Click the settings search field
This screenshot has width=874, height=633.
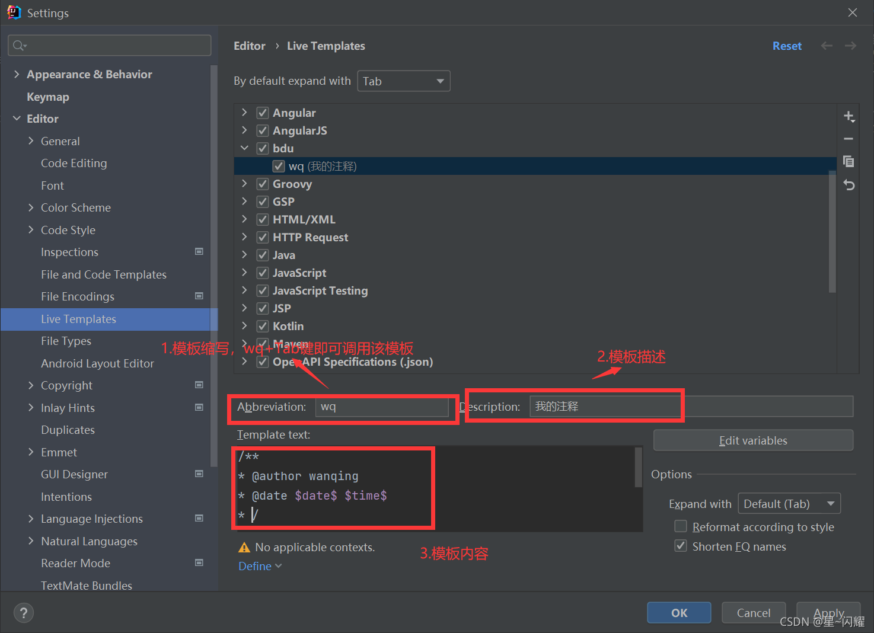tap(110, 46)
